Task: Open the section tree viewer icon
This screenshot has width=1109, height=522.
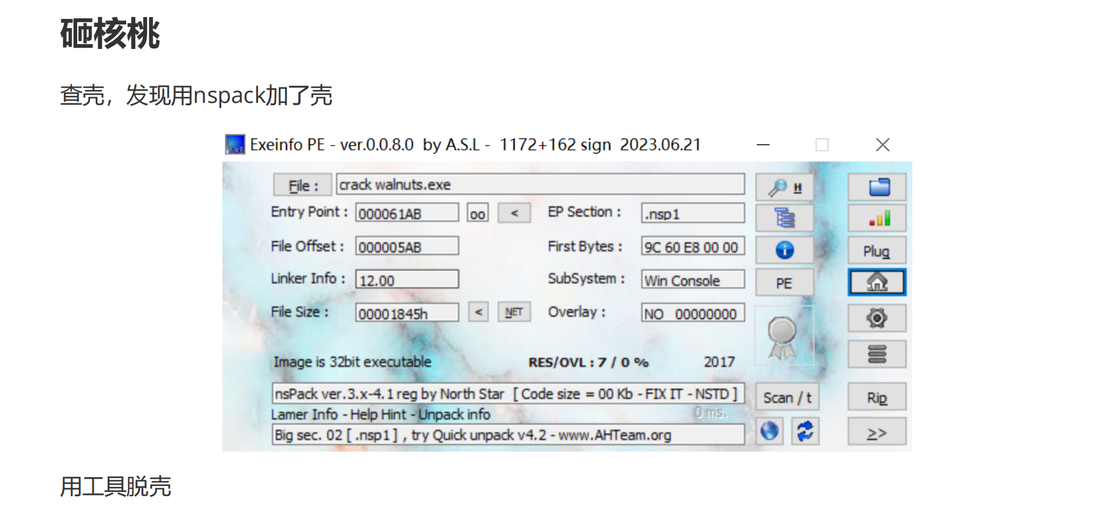Action: click(784, 218)
